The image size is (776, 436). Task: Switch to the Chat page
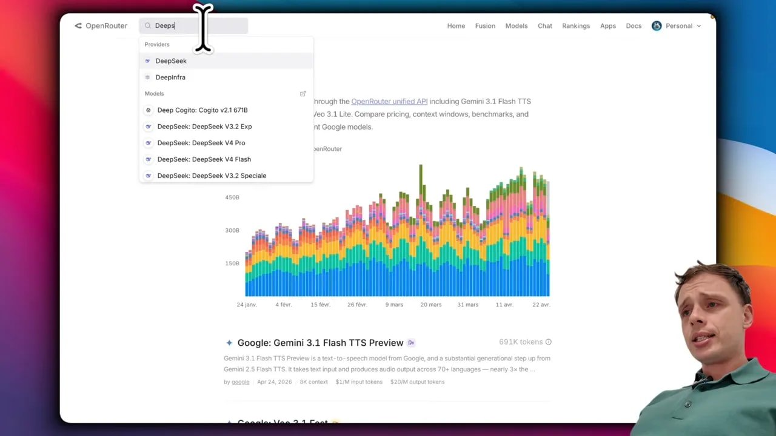544,25
